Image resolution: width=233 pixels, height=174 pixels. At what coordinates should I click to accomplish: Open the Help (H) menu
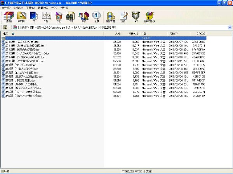point(64,8)
